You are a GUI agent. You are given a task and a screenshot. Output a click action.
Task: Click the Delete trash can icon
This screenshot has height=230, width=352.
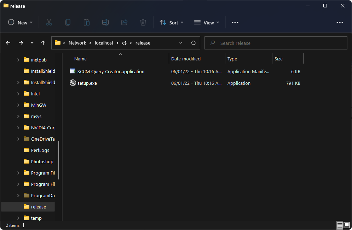coord(143,22)
